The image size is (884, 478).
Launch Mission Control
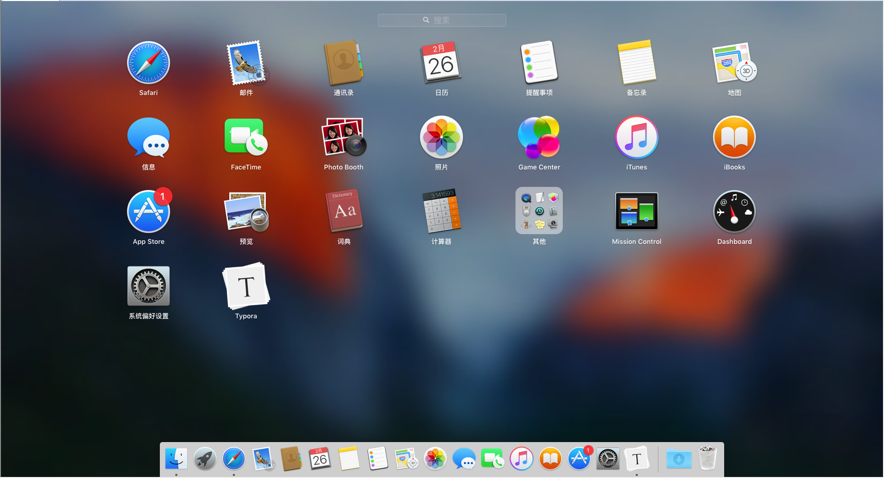pyautogui.click(x=637, y=211)
